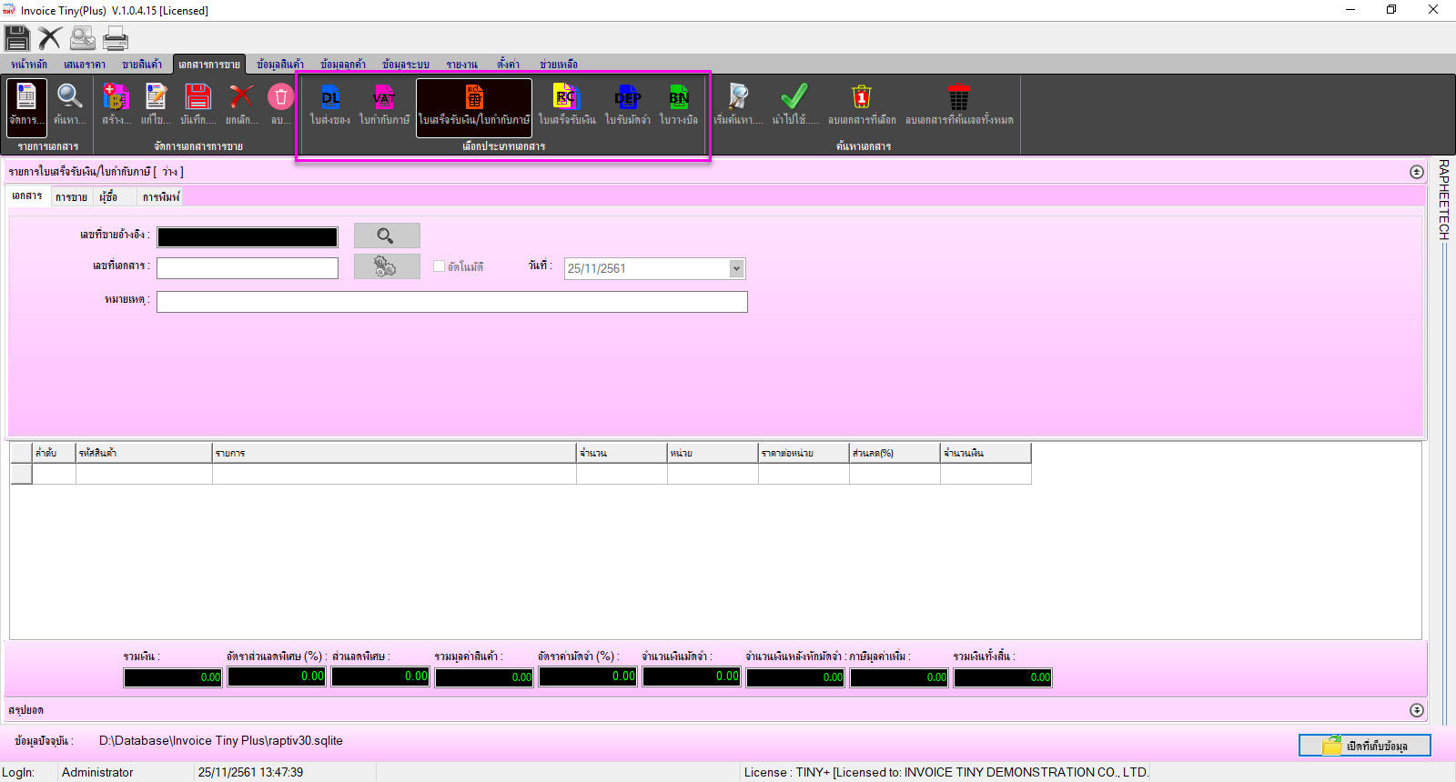Click the red บันทึก save icon
Image resolution: width=1456 pixels, height=782 pixels.
[x=197, y=106]
